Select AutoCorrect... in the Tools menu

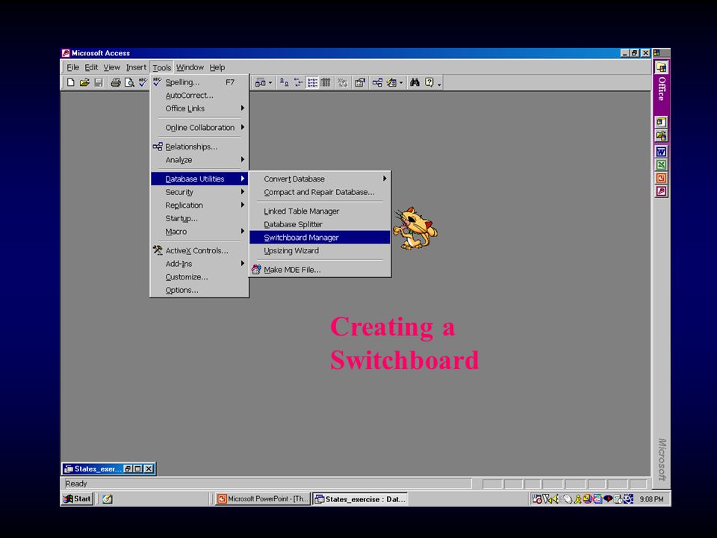pyautogui.click(x=199, y=96)
